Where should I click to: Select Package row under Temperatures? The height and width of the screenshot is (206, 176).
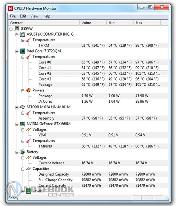(103, 85)
